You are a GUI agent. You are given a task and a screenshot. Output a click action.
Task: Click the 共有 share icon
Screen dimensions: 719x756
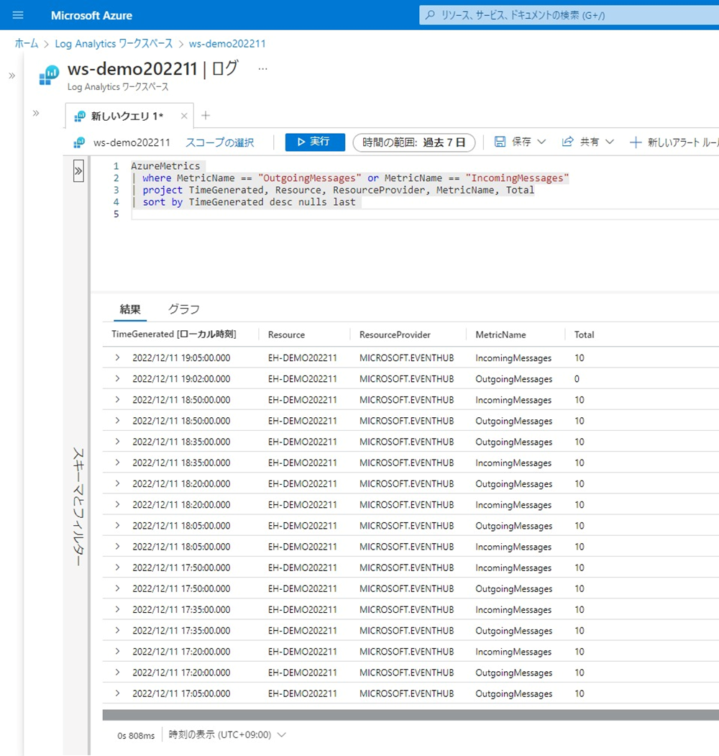[x=568, y=142]
